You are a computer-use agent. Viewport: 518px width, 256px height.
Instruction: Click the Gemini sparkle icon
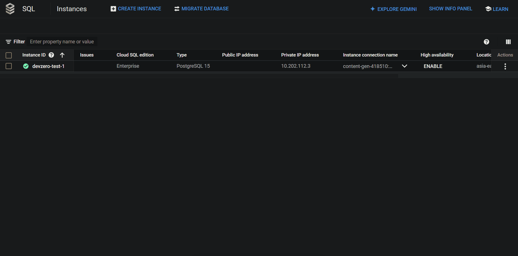click(373, 9)
